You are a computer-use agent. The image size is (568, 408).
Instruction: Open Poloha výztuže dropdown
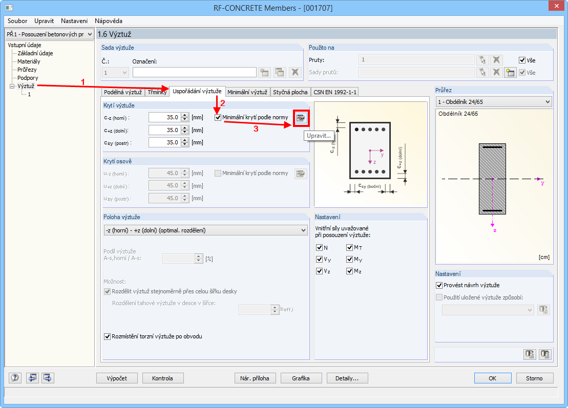coord(205,230)
